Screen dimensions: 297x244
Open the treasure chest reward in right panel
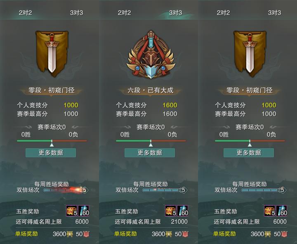click(270, 211)
